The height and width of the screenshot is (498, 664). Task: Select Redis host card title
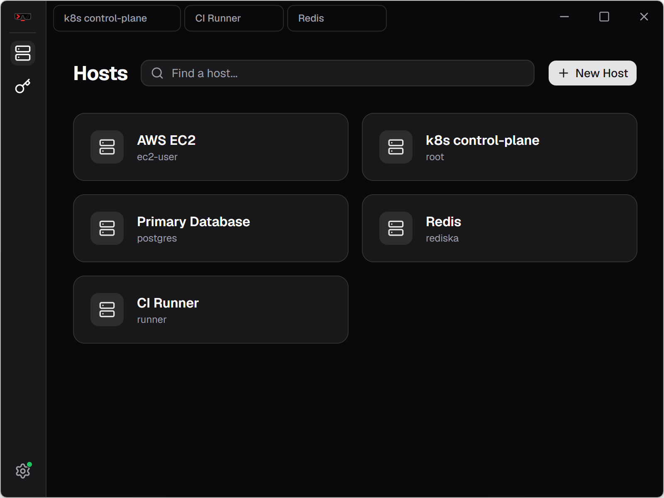[x=444, y=222]
